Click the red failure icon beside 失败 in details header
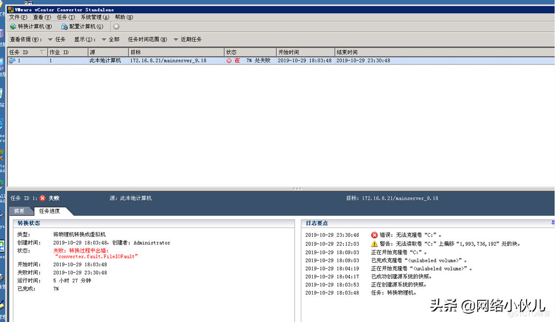Screen dimensions: 555x322 click(x=43, y=198)
